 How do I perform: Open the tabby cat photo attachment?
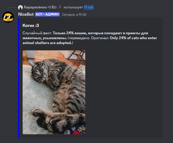coord(54,92)
